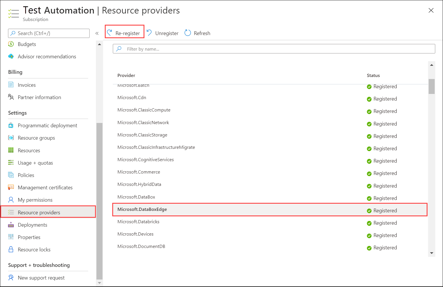Click the Resources grid icon
Viewport: 443px width, 287px height.
point(11,150)
